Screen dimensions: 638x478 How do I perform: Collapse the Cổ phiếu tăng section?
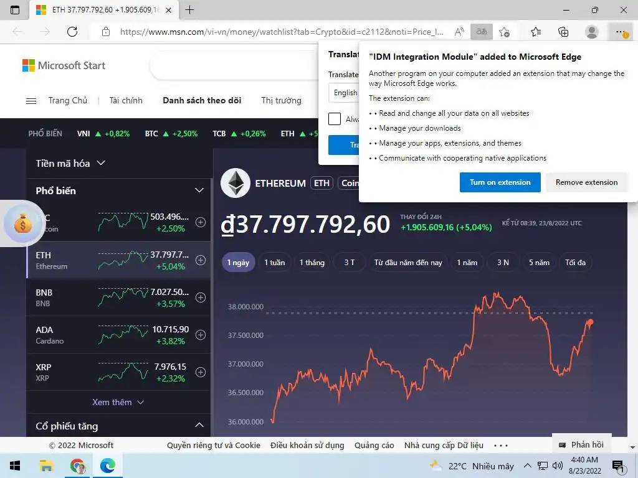pos(199,425)
